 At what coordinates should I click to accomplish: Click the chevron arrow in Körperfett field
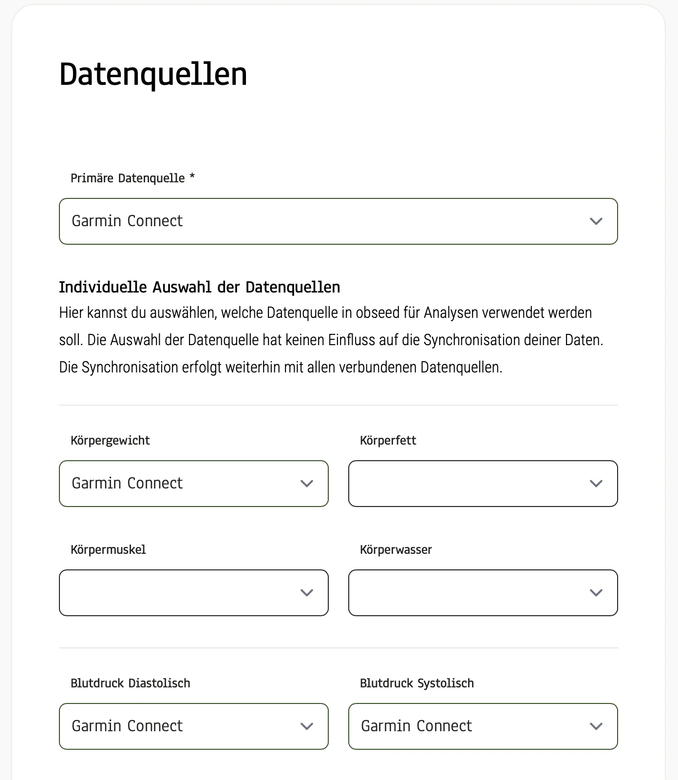pyautogui.click(x=596, y=484)
